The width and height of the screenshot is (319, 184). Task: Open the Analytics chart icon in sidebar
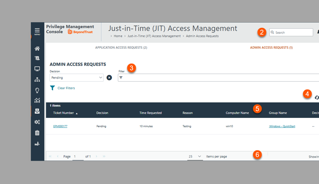pos(37,100)
